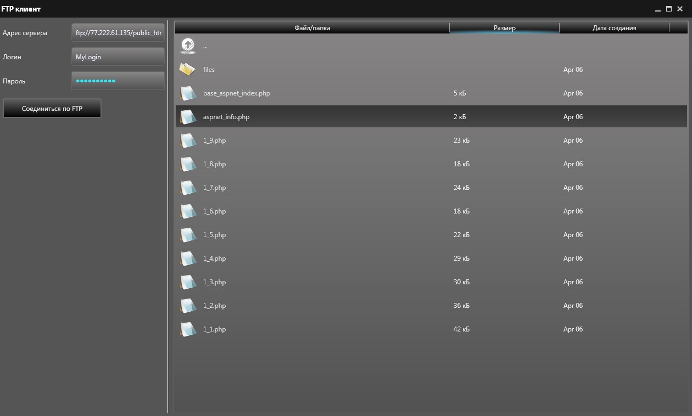
Task: Click the 1_2.php file name
Action: coord(214,306)
